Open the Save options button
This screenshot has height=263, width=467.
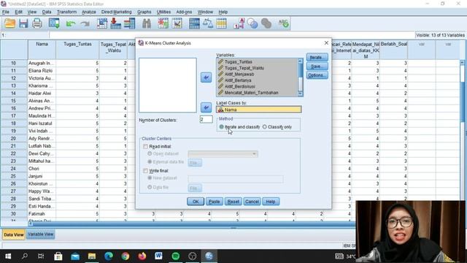(317, 66)
